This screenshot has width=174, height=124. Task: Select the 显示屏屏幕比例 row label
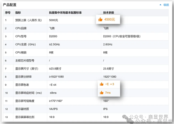25,117
